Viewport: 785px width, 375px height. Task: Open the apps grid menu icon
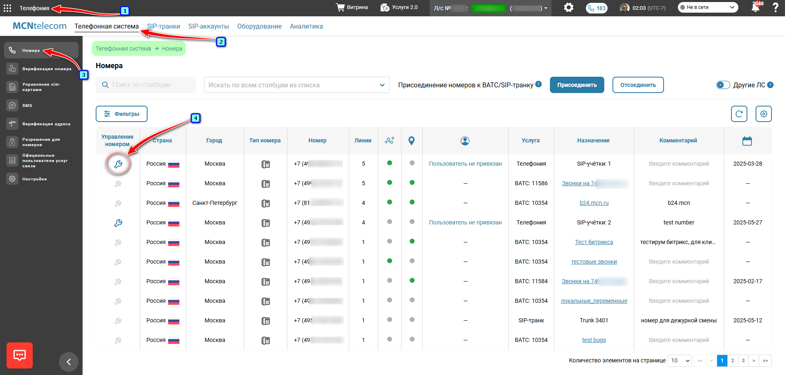click(x=7, y=8)
